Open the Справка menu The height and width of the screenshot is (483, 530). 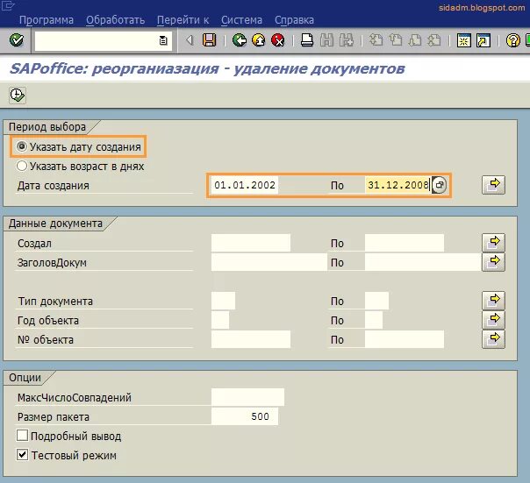point(294,20)
